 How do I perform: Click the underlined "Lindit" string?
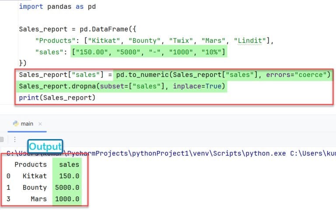(x=250, y=41)
